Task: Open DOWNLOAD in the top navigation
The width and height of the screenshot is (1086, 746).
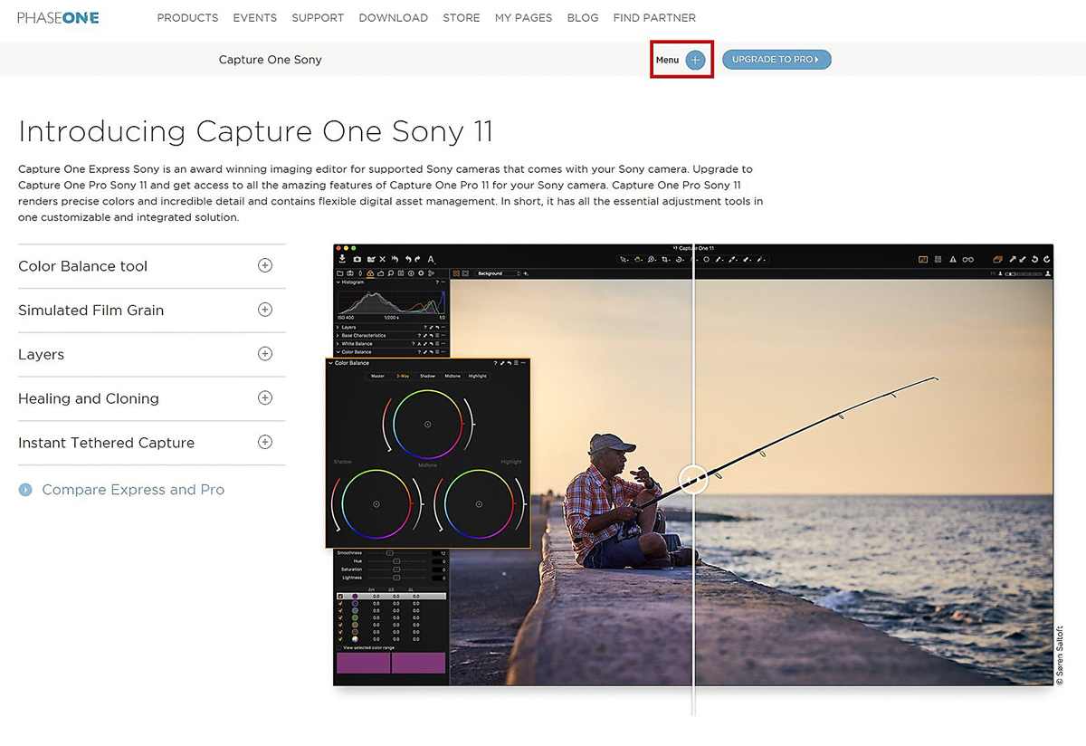Action: (394, 17)
